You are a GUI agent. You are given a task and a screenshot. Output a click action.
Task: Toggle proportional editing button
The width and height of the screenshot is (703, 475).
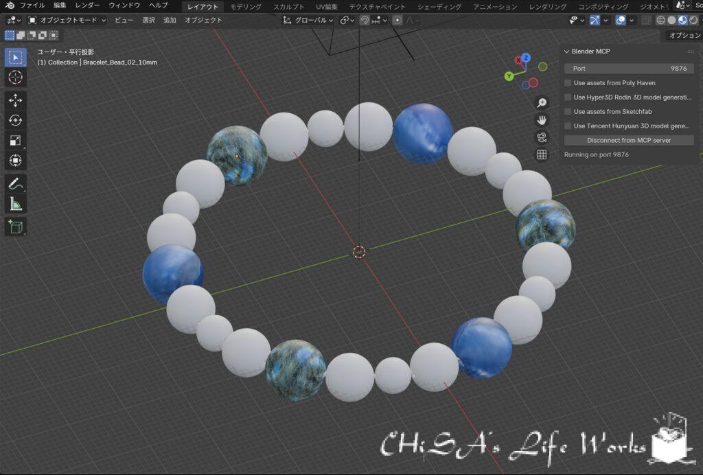pos(397,20)
